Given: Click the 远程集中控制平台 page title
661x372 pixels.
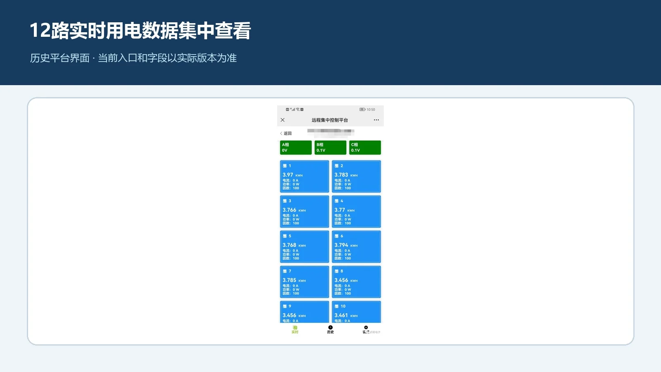Looking at the screenshot, I should 330,120.
